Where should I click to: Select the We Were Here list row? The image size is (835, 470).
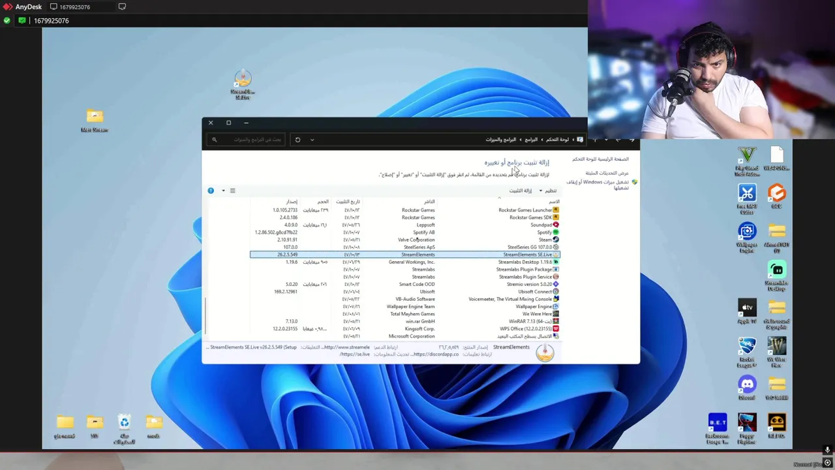click(404, 314)
